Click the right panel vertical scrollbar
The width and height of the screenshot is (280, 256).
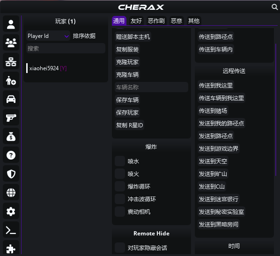point(276,110)
